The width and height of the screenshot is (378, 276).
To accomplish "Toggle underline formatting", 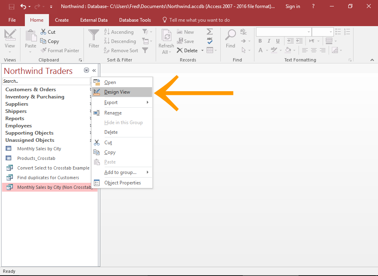I will pyautogui.click(x=278, y=41).
